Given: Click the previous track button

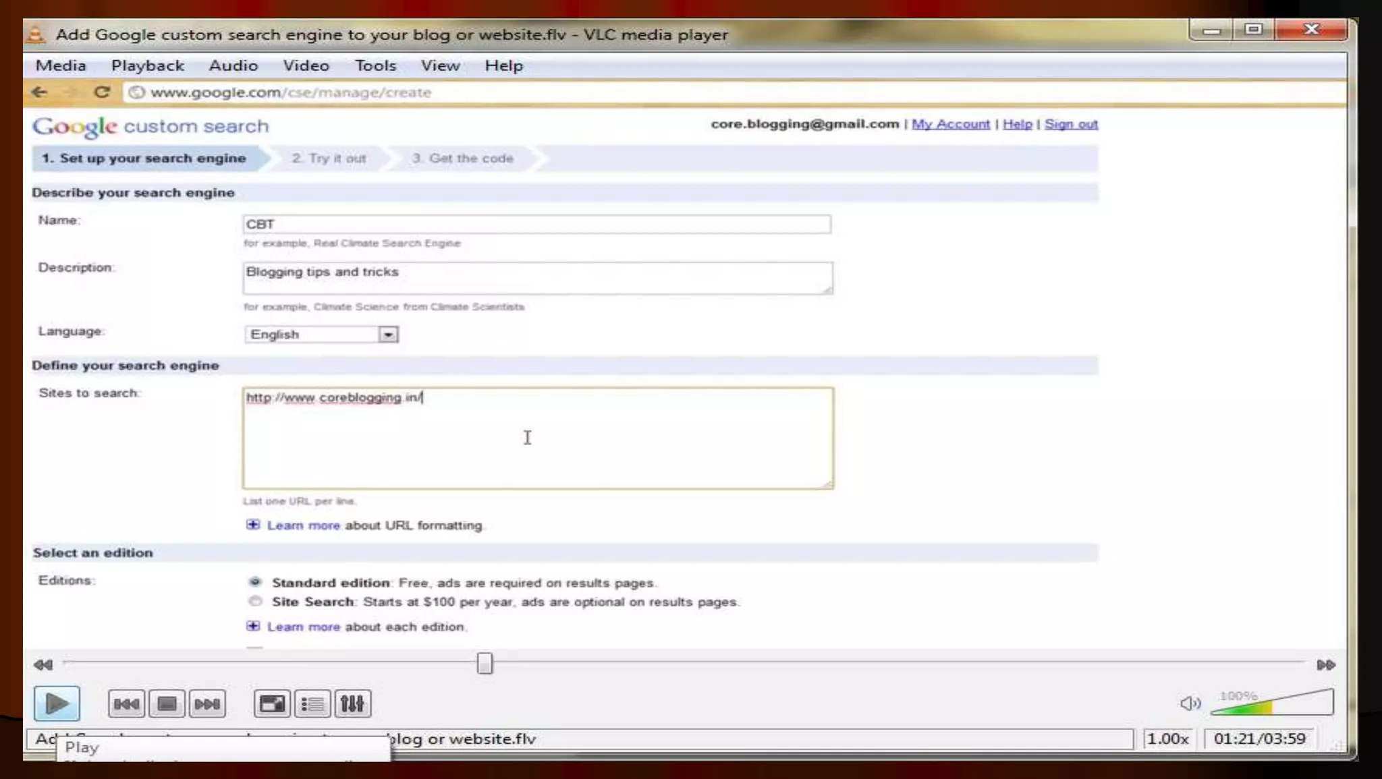Looking at the screenshot, I should pos(126,704).
